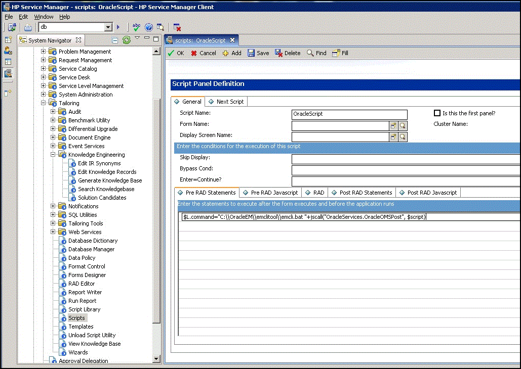521x369 pixels.
Task: Open the help question mark icon
Action: coord(148,27)
